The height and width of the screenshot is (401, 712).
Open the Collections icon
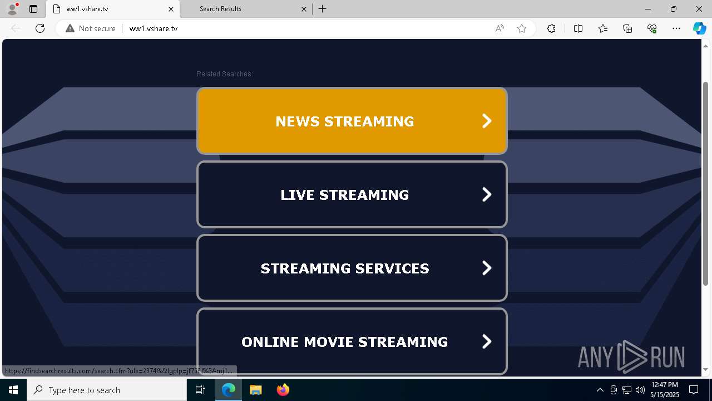[627, 28]
